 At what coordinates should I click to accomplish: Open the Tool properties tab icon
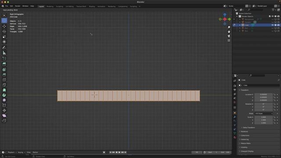[235, 81]
